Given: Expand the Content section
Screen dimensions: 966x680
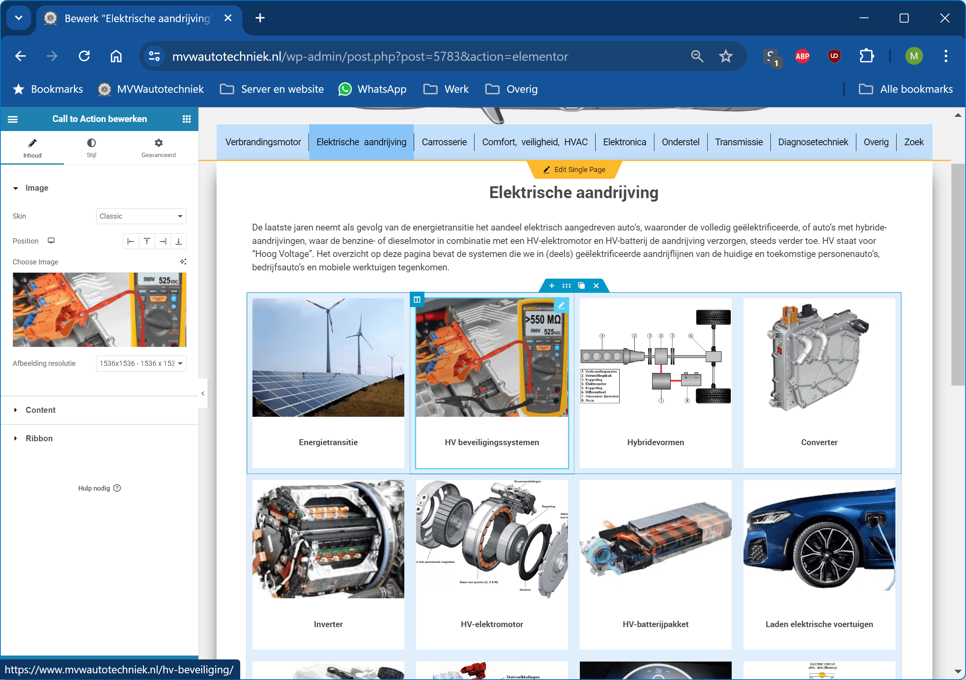Looking at the screenshot, I should coord(40,410).
